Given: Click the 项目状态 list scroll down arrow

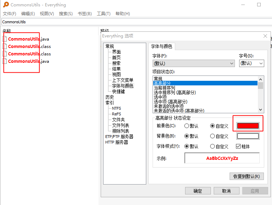Looking at the screenshot, I should pyautogui.click(x=260, y=109).
